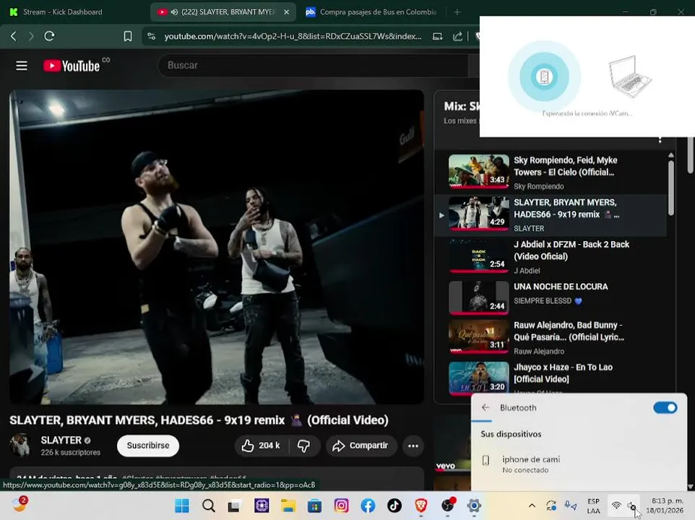
Task: Launch TikTok from taskbar
Action: coord(394,506)
